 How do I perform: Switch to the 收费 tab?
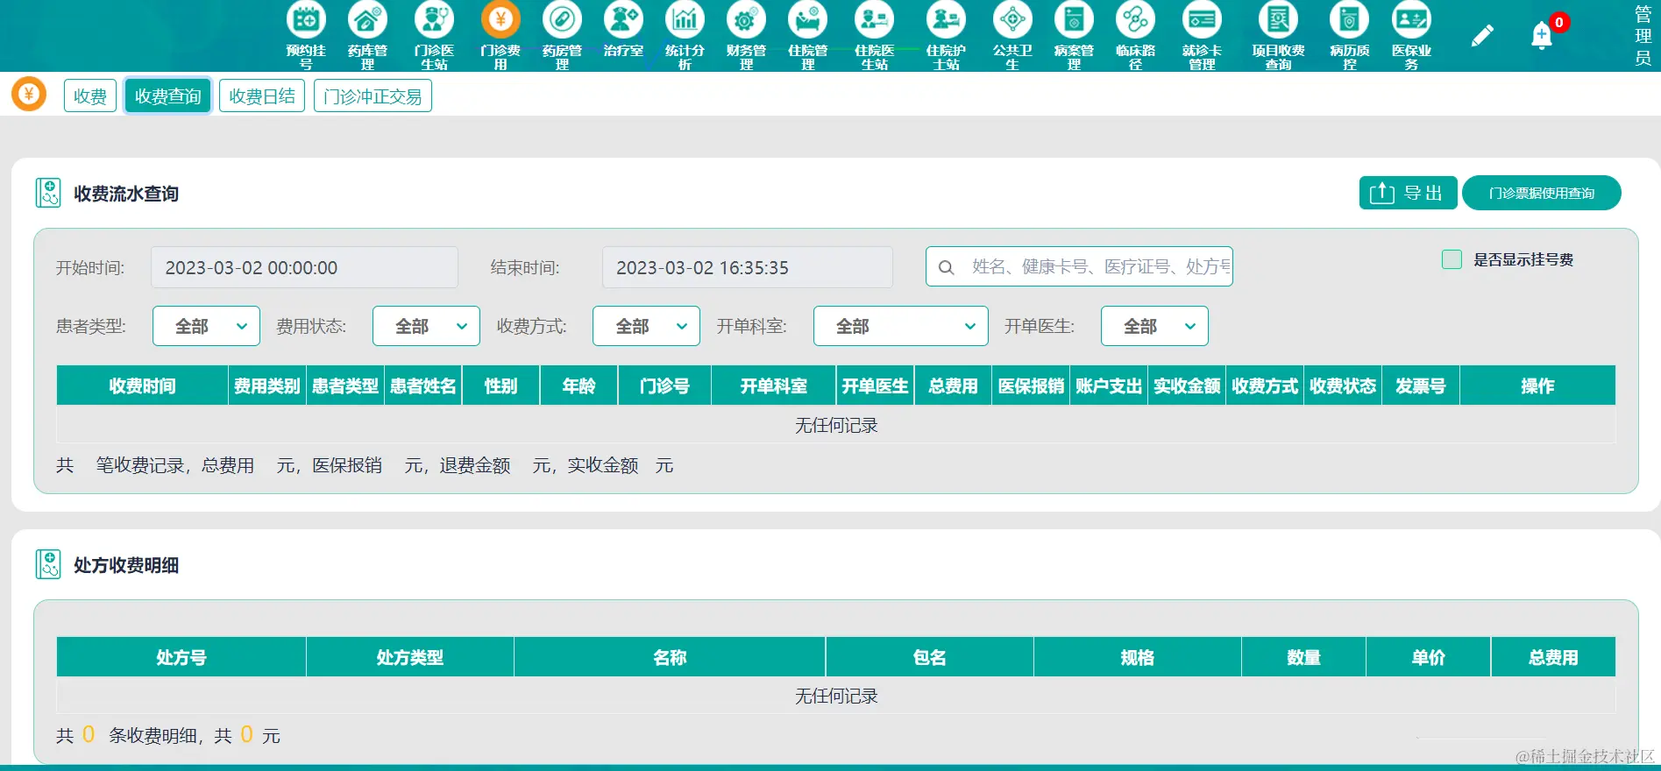pyautogui.click(x=90, y=95)
